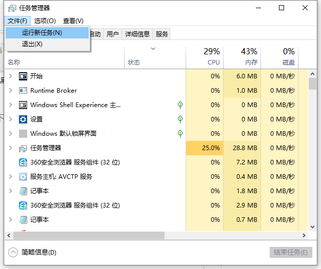321x269 pixels.
Task: Click the 设置 gear process icon
Action: tap(23, 119)
